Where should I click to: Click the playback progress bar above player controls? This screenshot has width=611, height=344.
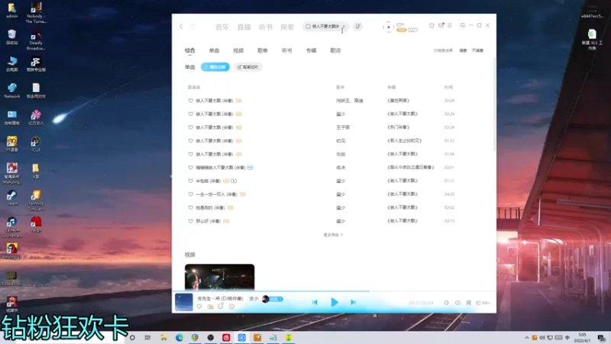tap(334, 291)
